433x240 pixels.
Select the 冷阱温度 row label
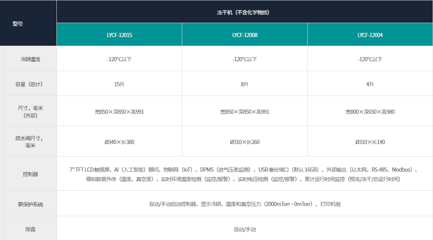(x=30, y=59)
